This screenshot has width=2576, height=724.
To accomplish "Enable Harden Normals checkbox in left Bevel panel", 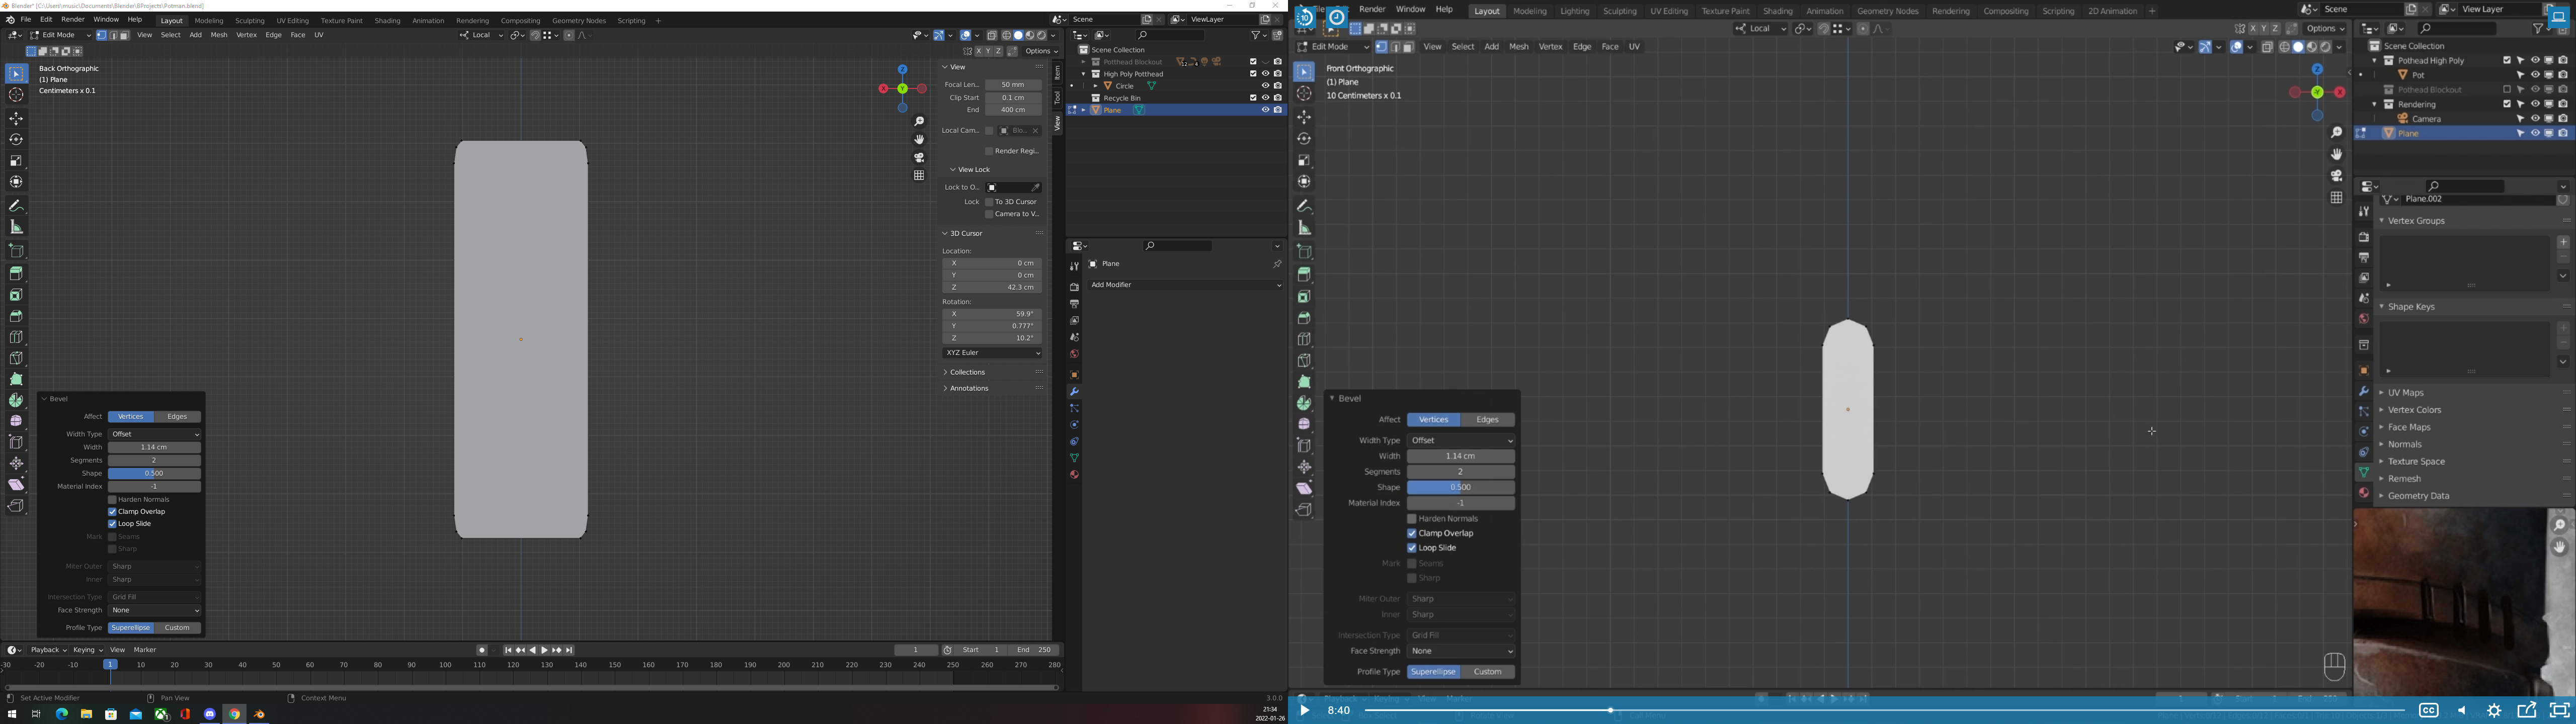I will click(113, 500).
